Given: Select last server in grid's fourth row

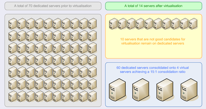Looking at the screenshot, I should [93, 60].
